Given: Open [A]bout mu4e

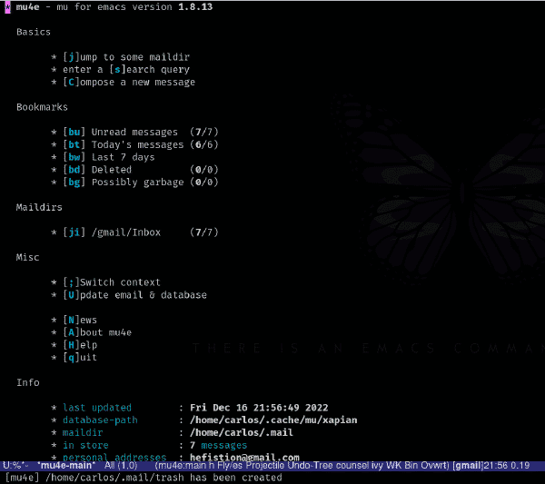Looking at the screenshot, I should (x=97, y=332).
